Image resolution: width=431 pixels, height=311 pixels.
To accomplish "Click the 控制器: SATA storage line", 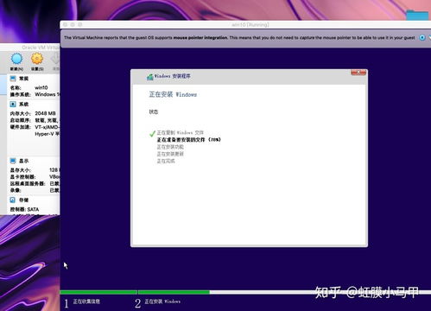I will 24,209.
